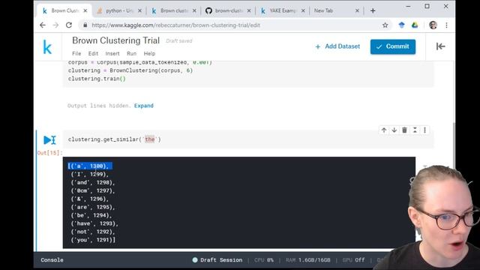
Task: Click the padlock site info icon
Action: [x=85, y=25]
